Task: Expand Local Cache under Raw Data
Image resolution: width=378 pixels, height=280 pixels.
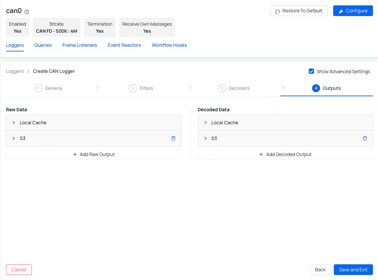Action: tap(14, 123)
